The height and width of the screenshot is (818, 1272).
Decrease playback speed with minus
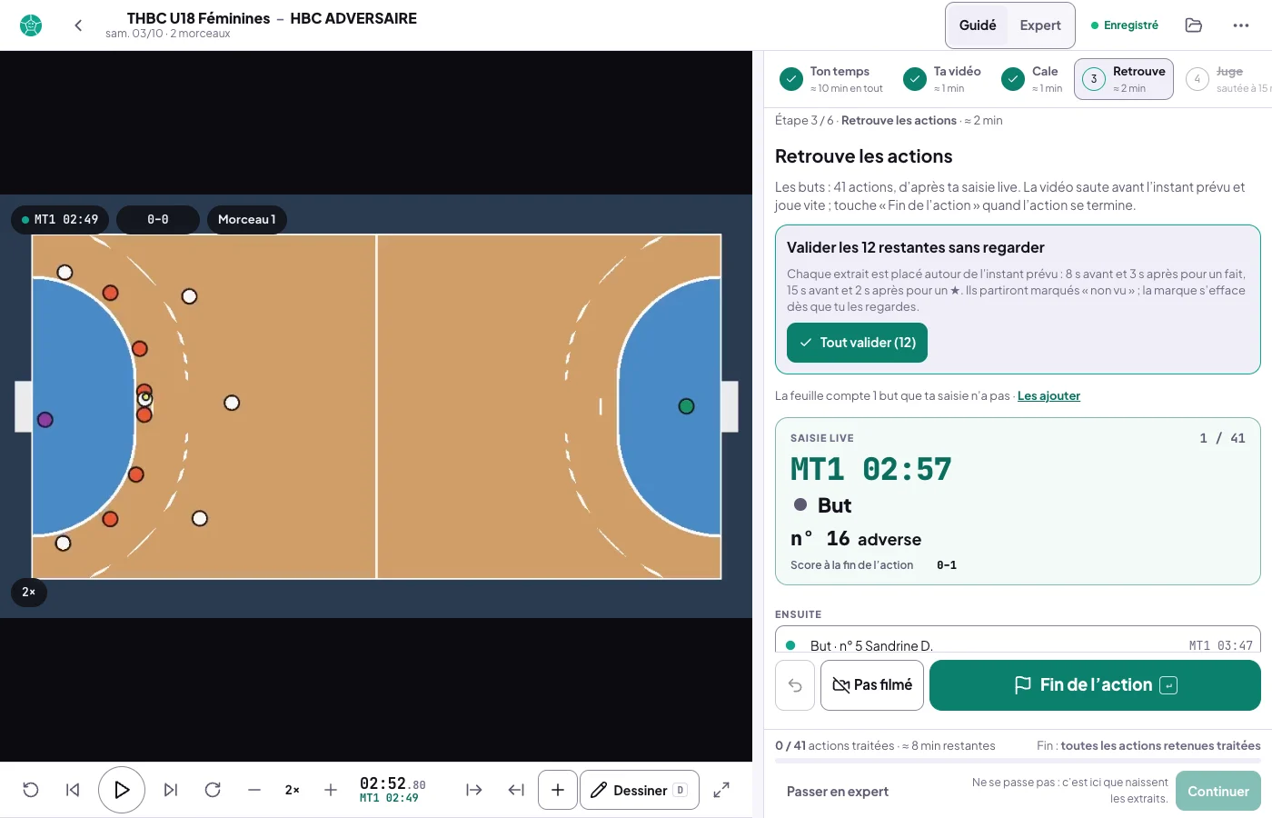click(254, 790)
